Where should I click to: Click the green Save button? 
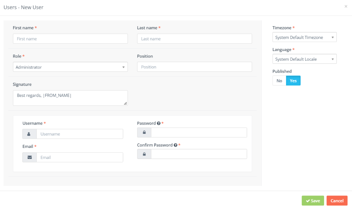(313, 201)
